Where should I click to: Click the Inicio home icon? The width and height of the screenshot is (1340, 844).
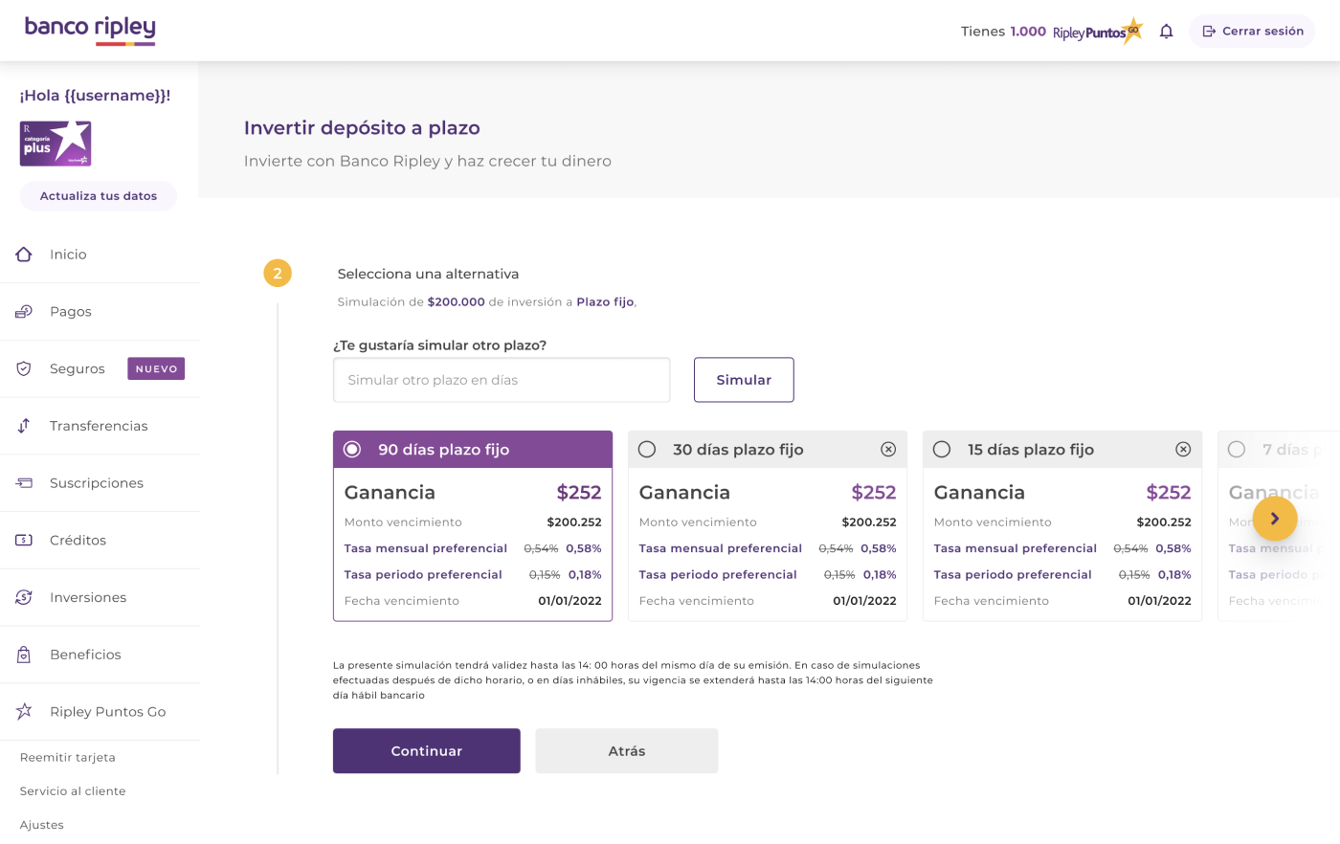(x=24, y=255)
